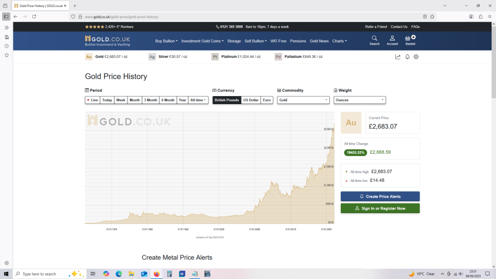Open Firefox list all tabs dropdown
496x279 pixels.
445,5
